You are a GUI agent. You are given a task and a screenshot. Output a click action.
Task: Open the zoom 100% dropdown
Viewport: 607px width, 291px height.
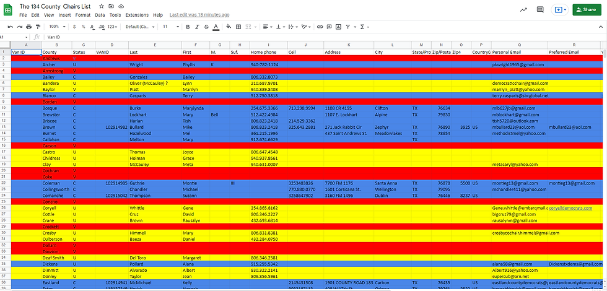(x=57, y=27)
